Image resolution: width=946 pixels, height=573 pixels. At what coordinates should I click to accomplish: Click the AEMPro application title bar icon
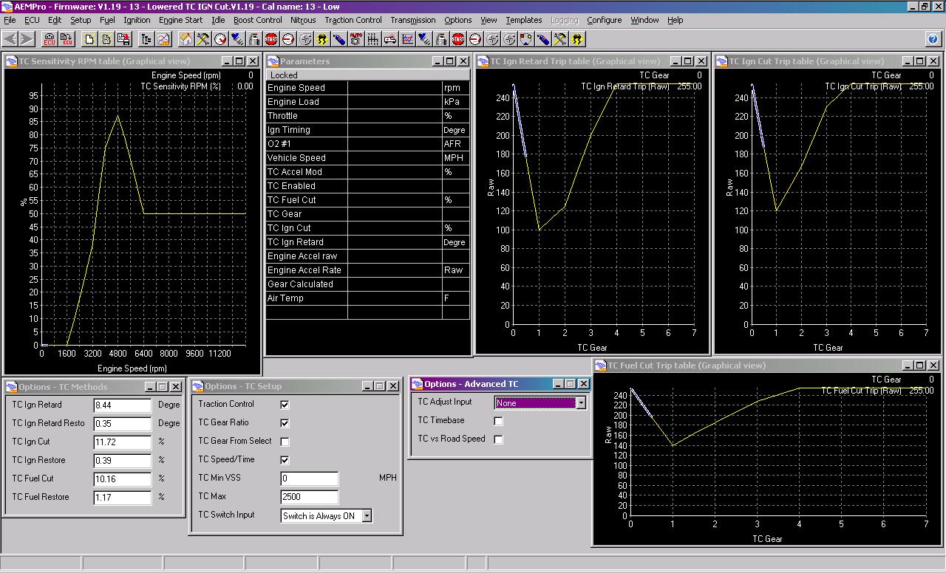pos(7,6)
